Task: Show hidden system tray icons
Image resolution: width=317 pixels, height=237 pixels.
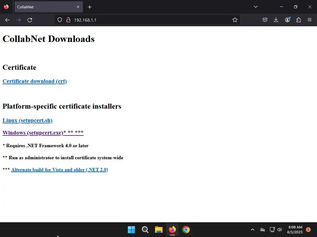Action: [x=253, y=230]
